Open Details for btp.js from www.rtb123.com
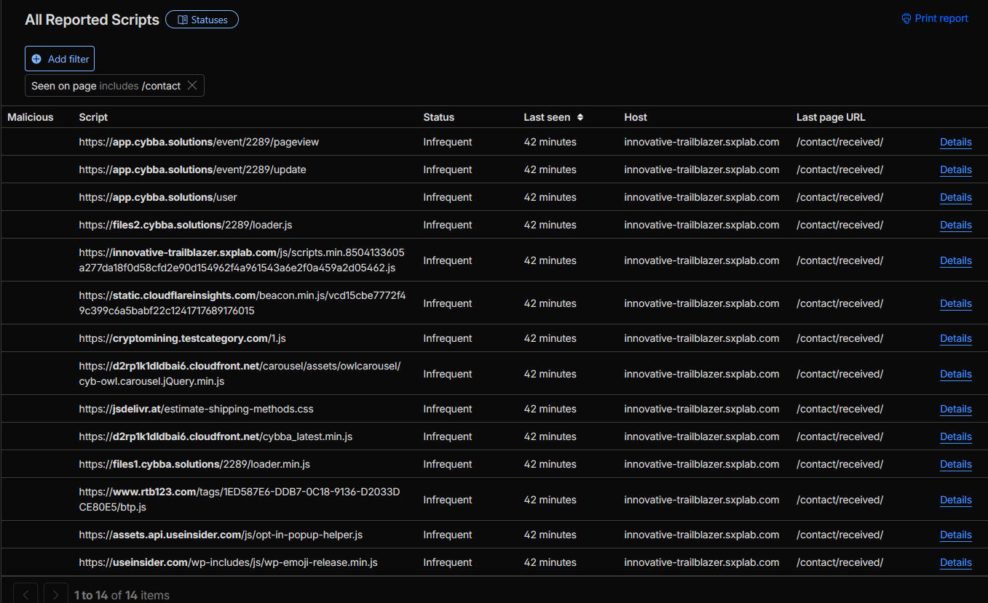Screen dimensions: 988x603 click(x=955, y=500)
